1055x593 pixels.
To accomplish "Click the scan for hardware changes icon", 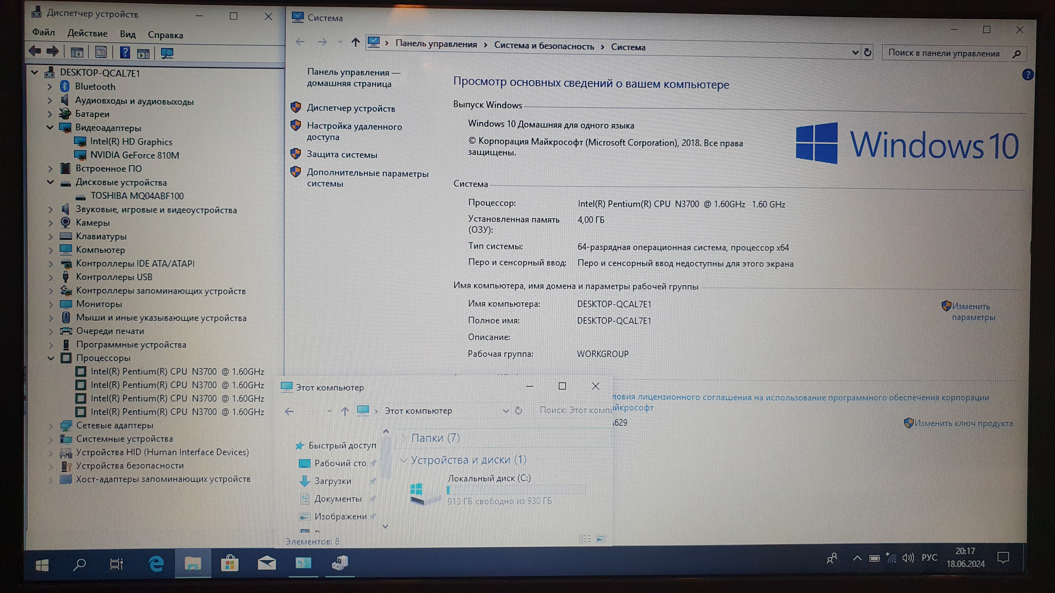I will [167, 53].
